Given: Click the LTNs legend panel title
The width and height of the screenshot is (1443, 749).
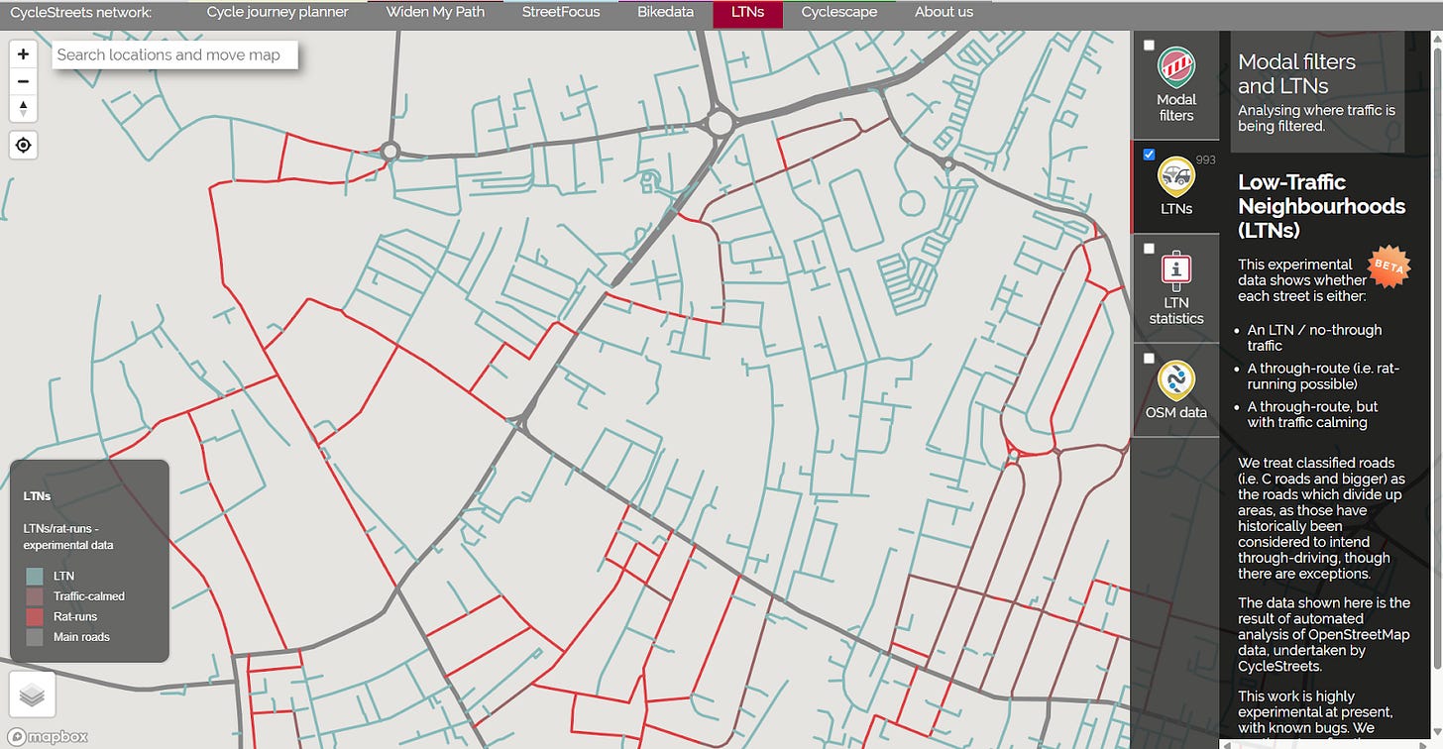Looking at the screenshot, I should pyautogui.click(x=37, y=496).
